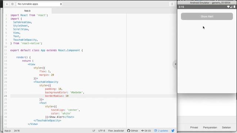Click Android Emulator window title bar
Viewport: 237px width, 133px height.
point(207,3)
